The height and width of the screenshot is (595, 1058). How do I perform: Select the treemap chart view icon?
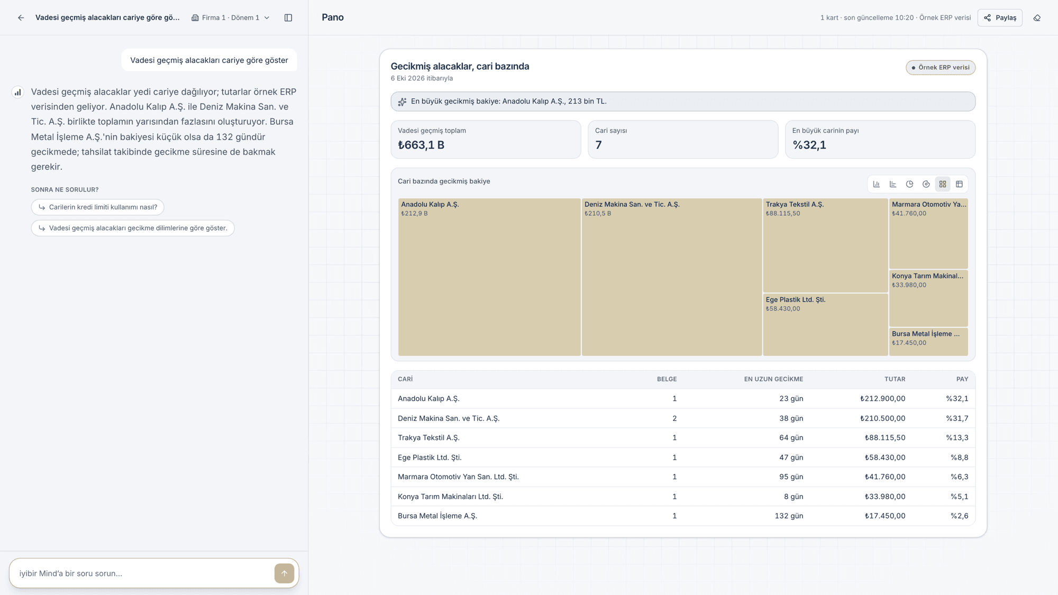943,184
